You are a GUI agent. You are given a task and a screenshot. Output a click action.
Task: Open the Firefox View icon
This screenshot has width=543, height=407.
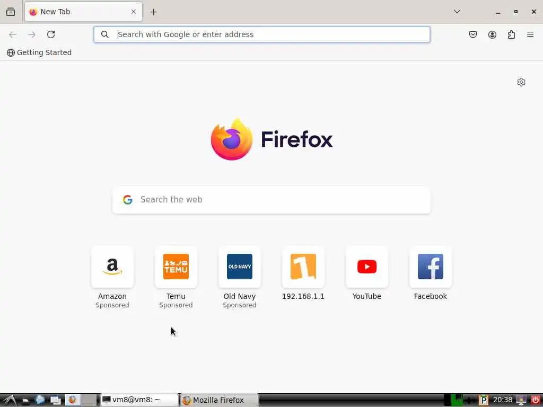click(x=11, y=12)
